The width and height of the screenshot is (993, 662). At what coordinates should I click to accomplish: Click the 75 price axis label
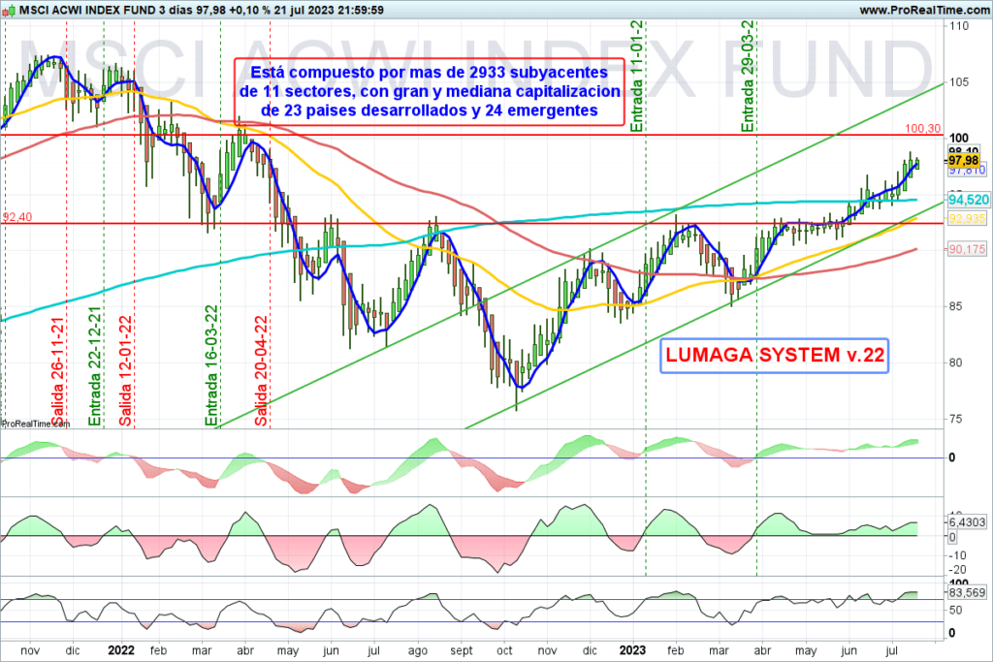(955, 419)
